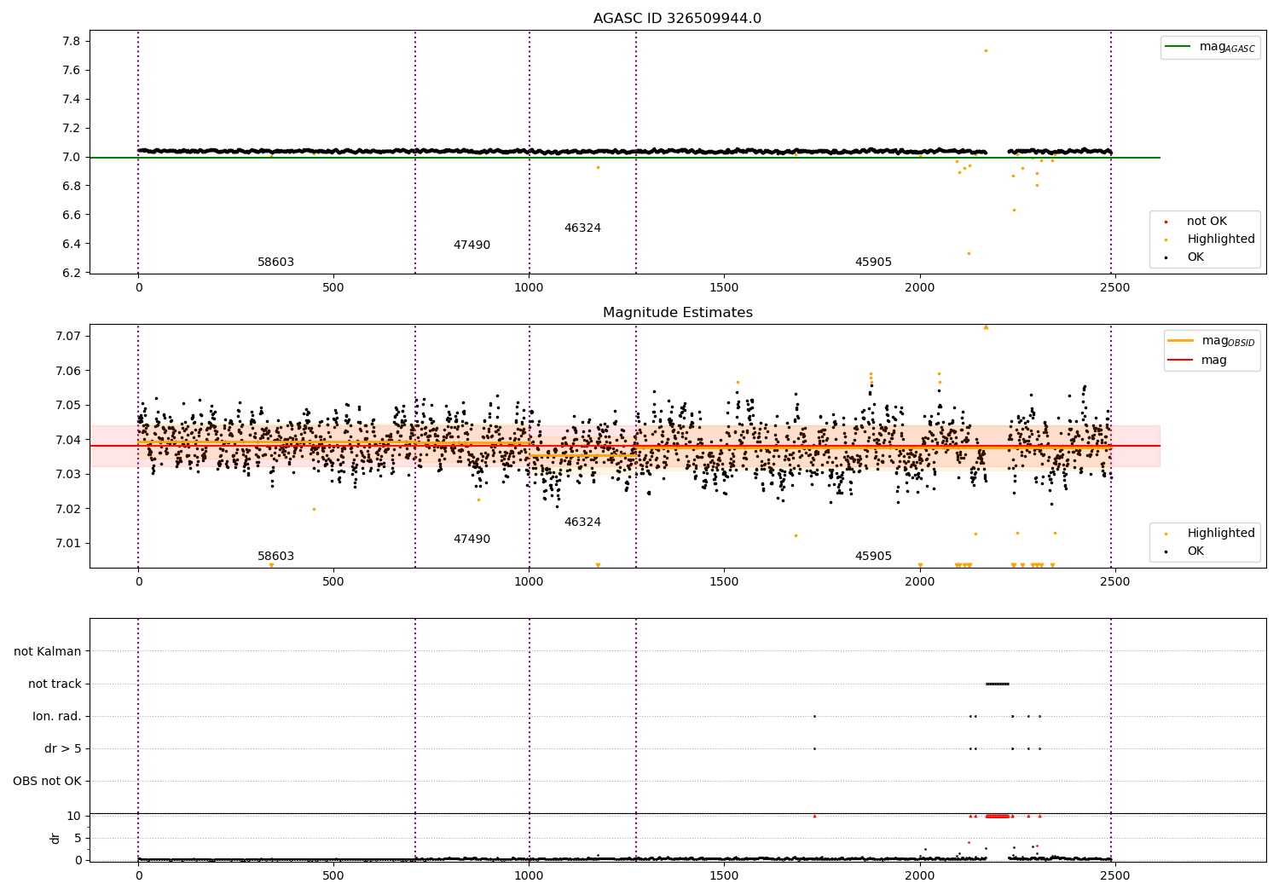The height and width of the screenshot is (895, 1279).
Task: Click OBSID label 46324 in AGASC ID plot
Action: [582, 228]
